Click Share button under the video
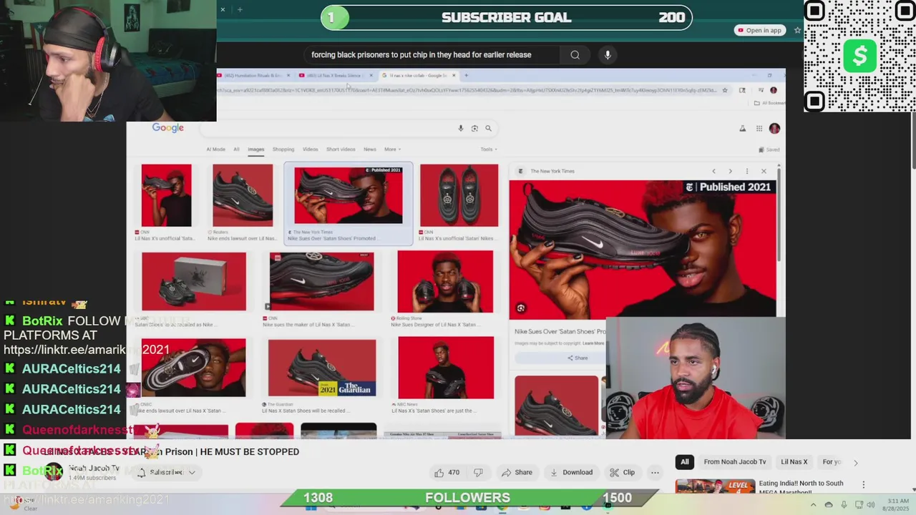This screenshot has width=916, height=515. (517, 472)
